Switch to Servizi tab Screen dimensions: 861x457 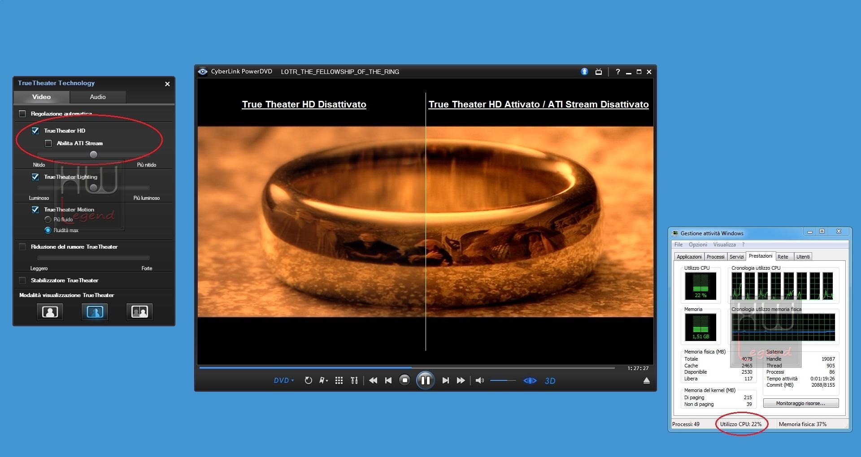[736, 257]
